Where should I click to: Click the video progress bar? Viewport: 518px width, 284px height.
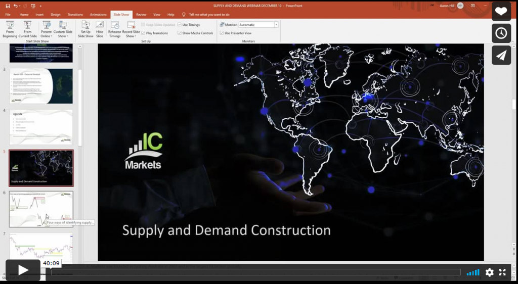point(255,272)
